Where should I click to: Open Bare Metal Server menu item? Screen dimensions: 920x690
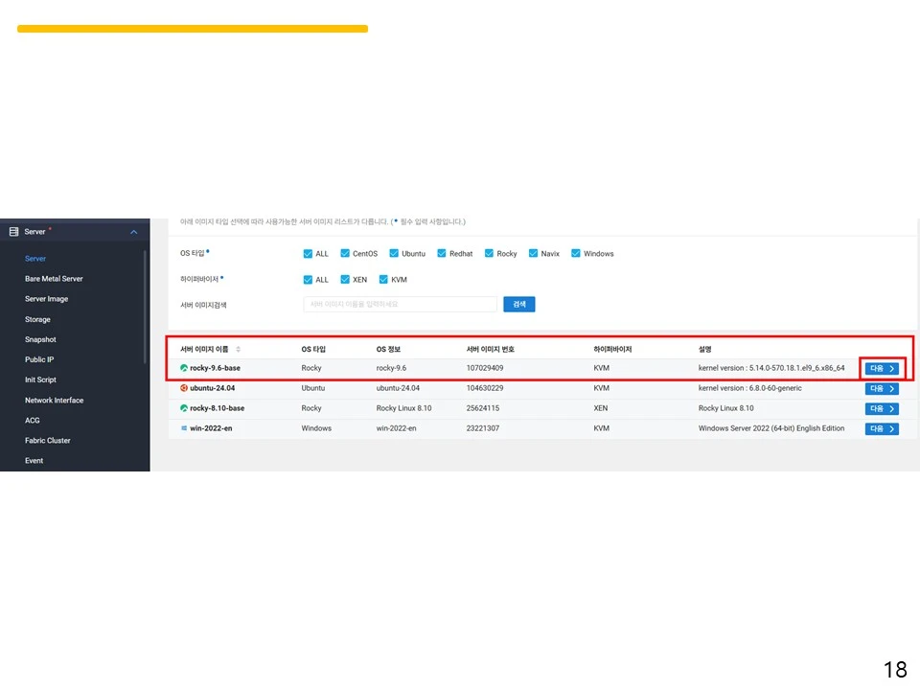coord(54,279)
